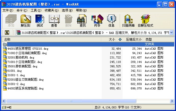Viewport: 176px width, 111px height.
Task: Click size value 32,464
Action: click(x=116, y=49)
